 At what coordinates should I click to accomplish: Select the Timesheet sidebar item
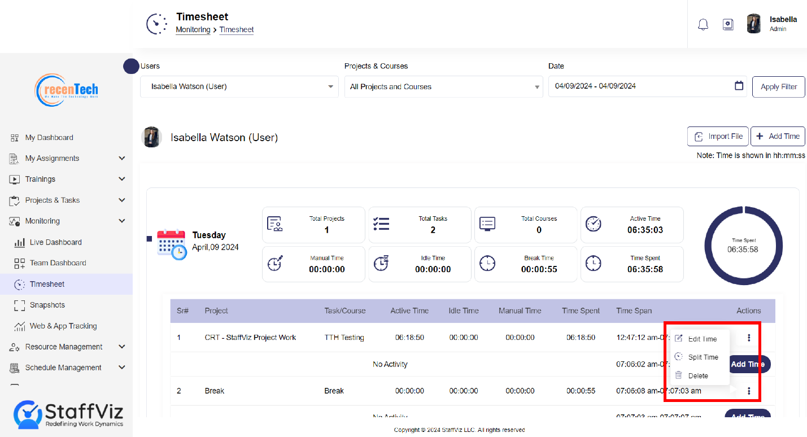(67, 284)
